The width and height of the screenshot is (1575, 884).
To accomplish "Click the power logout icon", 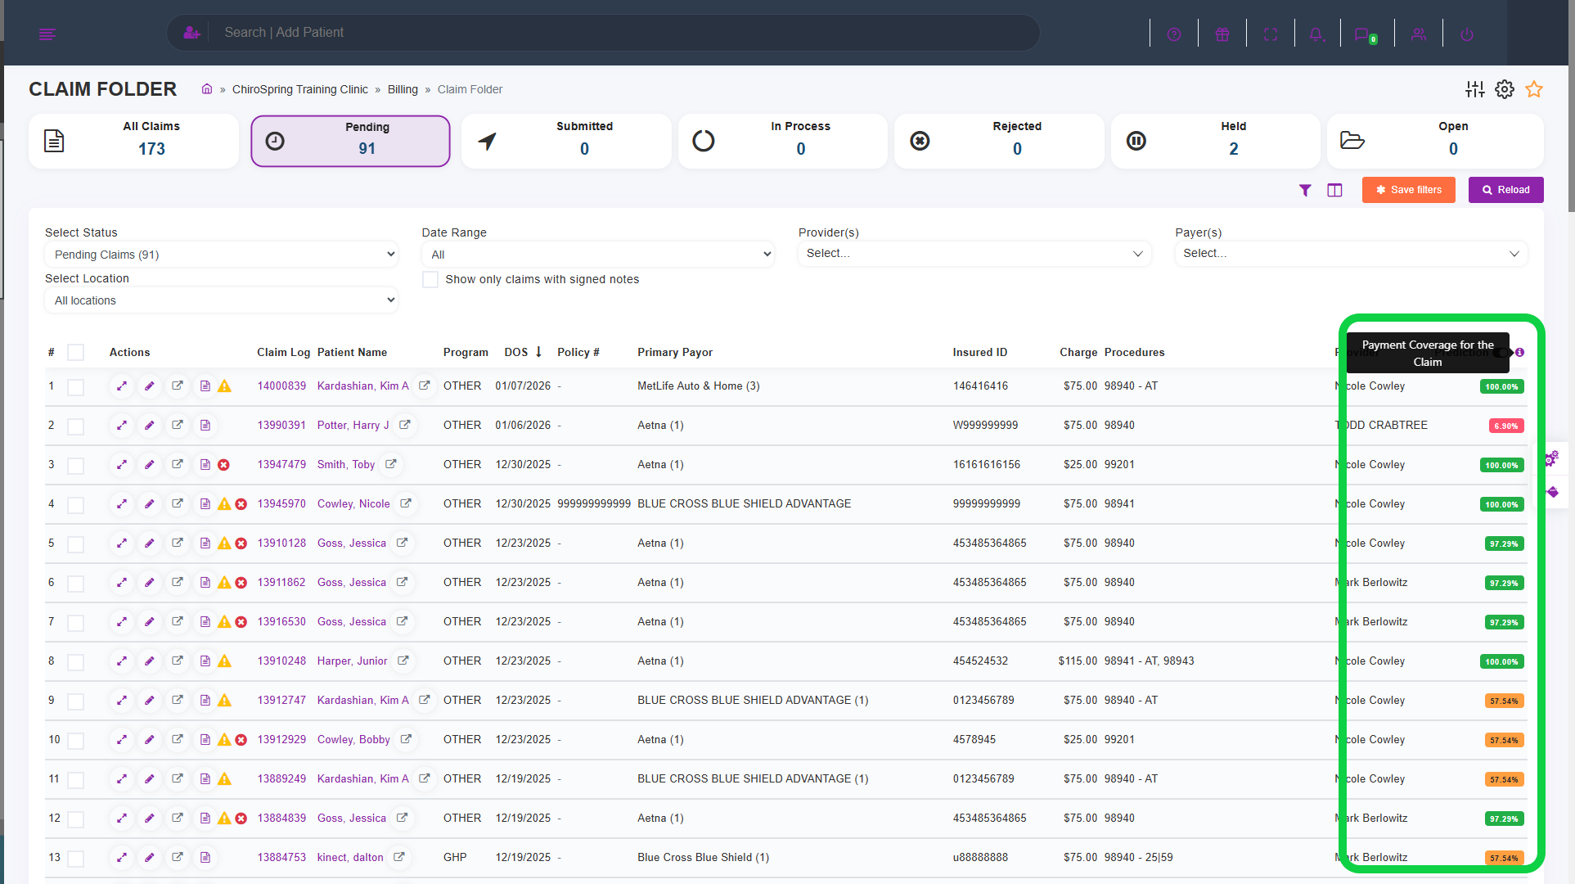I will (x=1467, y=34).
